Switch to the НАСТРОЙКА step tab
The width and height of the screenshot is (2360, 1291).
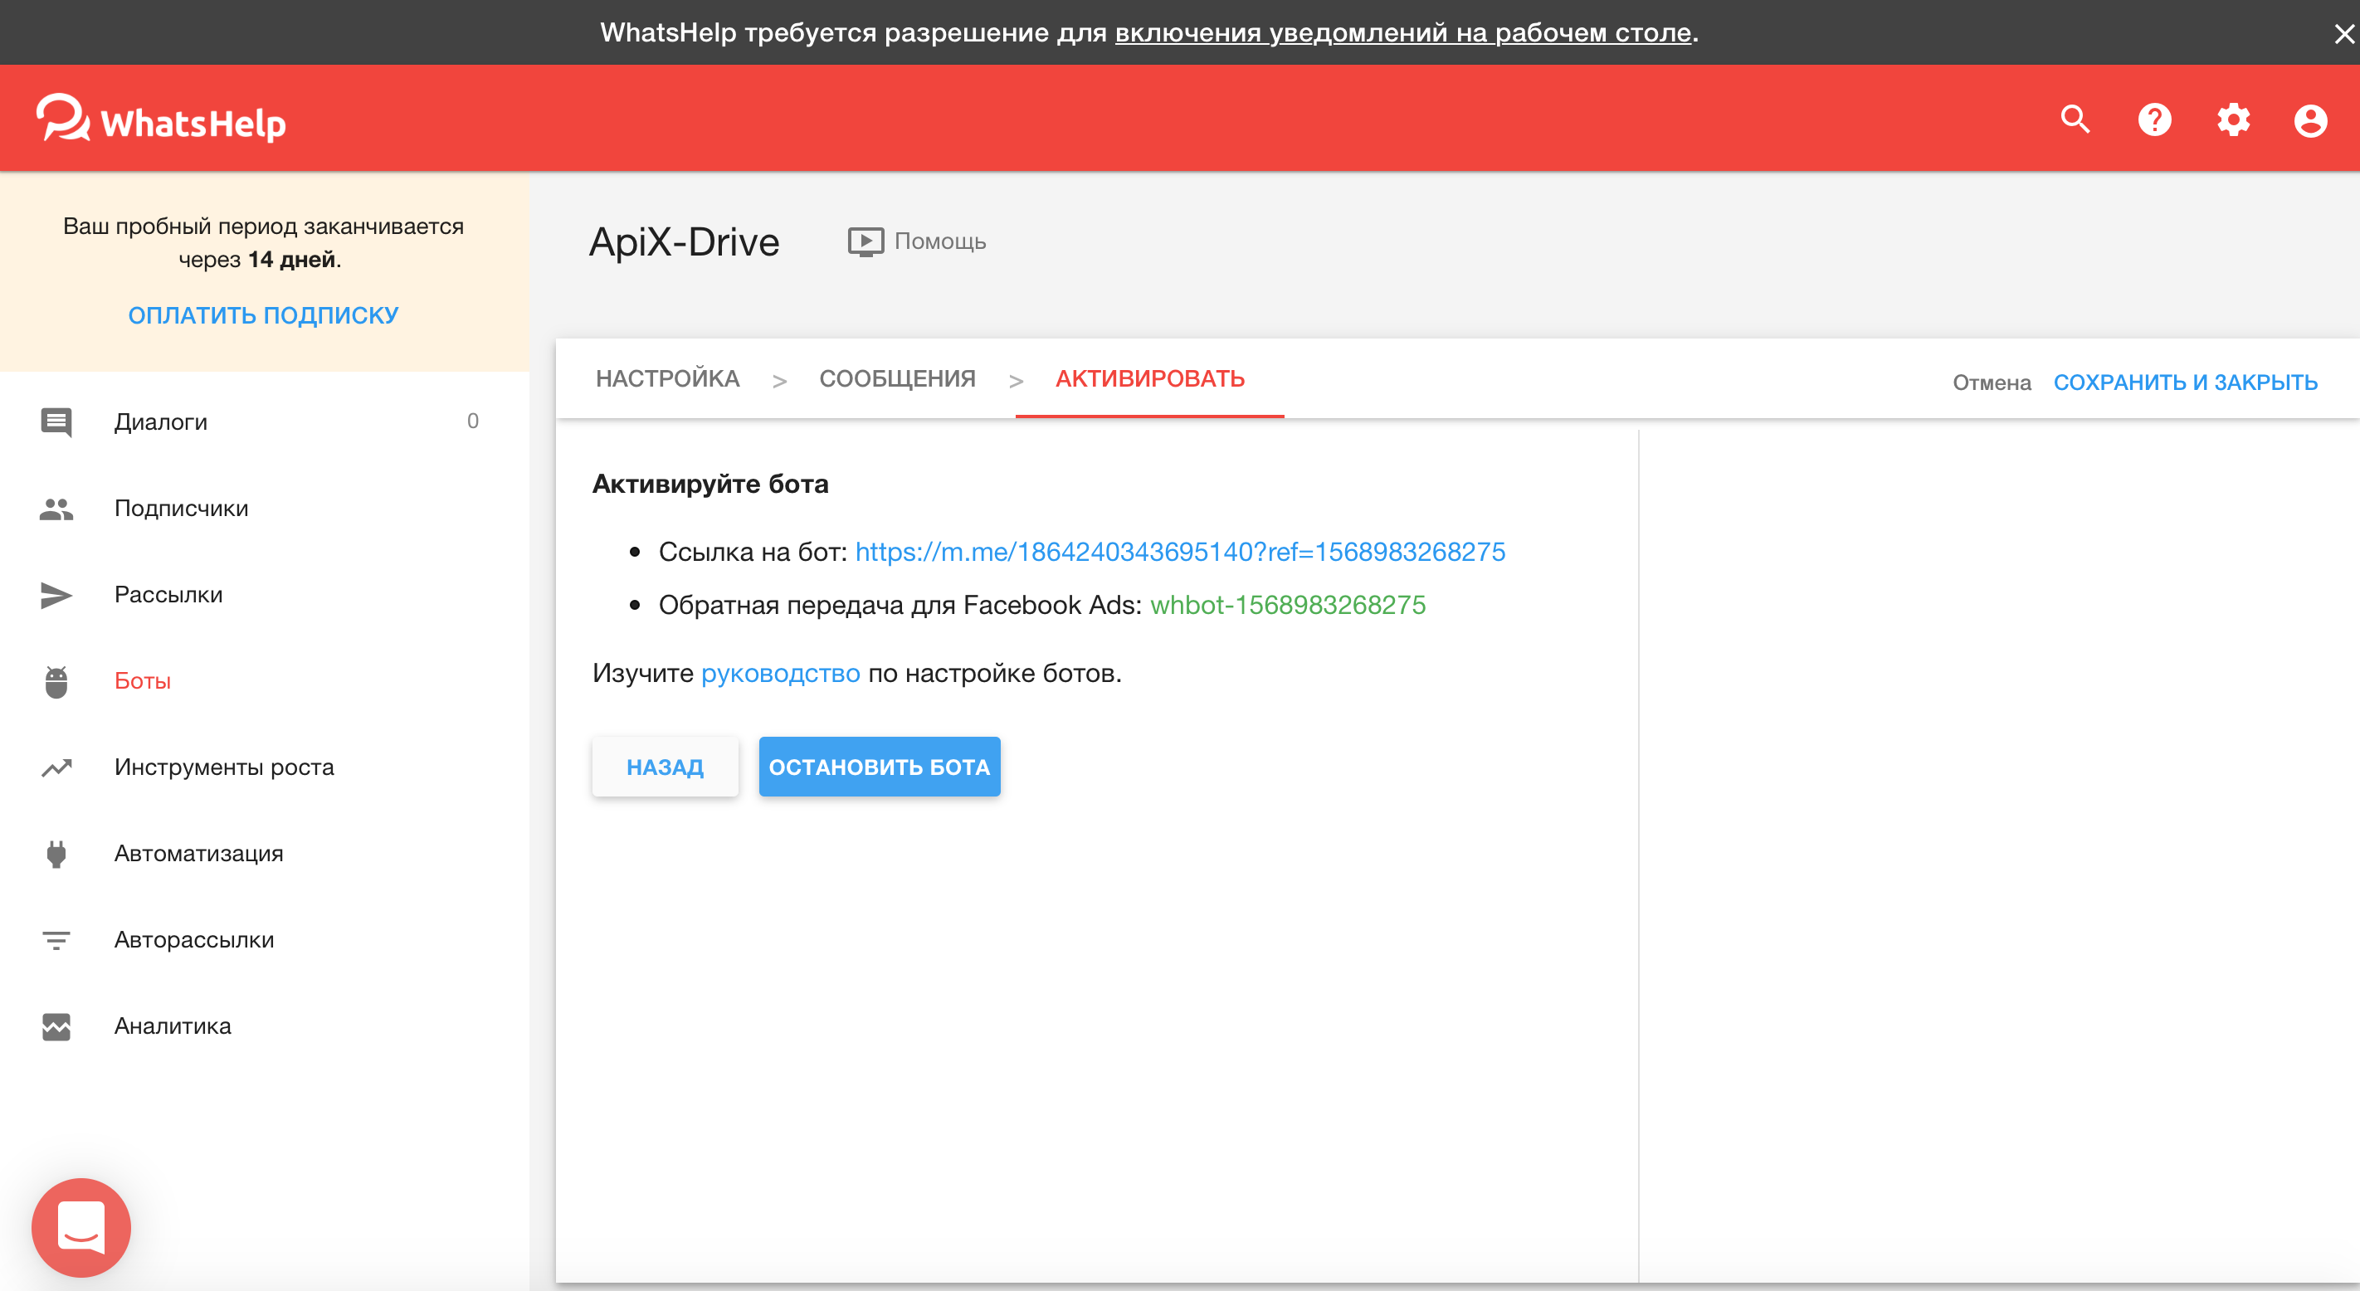[667, 378]
